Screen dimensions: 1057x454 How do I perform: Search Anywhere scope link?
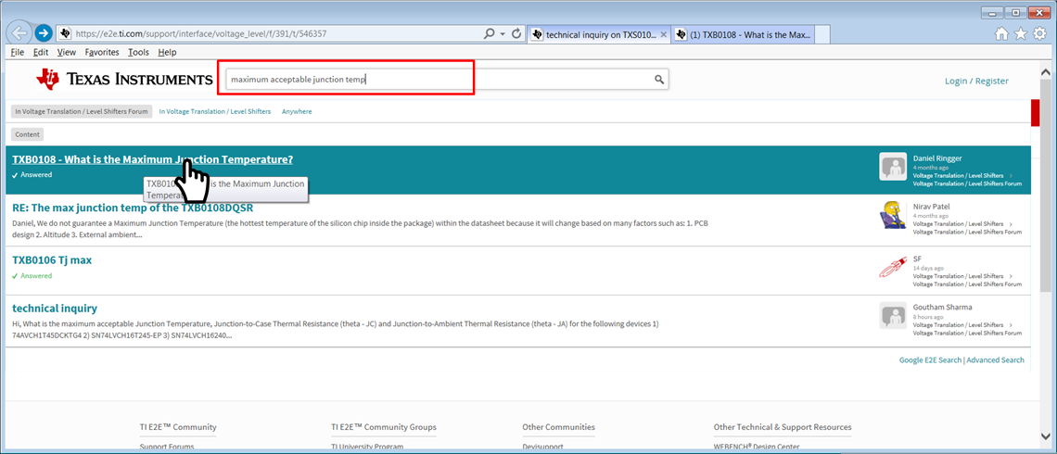(x=297, y=112)
